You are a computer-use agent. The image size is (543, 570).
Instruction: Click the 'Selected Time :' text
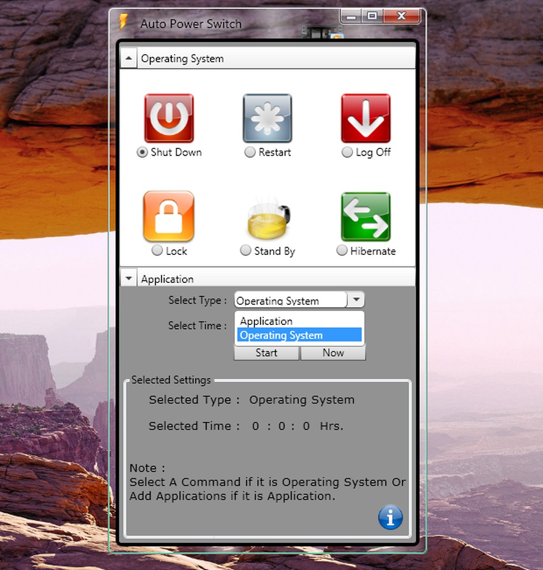[x=194, y=425]
